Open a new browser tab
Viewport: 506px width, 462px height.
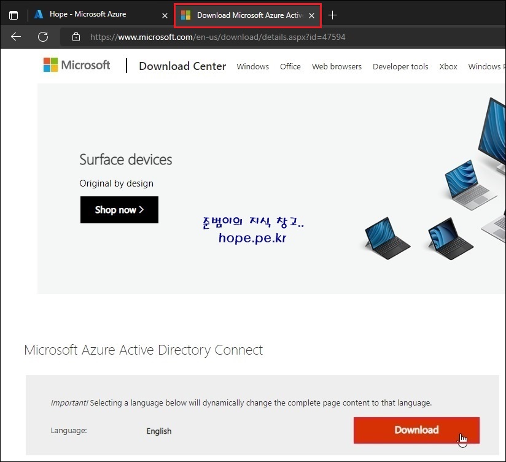[332, 15]
